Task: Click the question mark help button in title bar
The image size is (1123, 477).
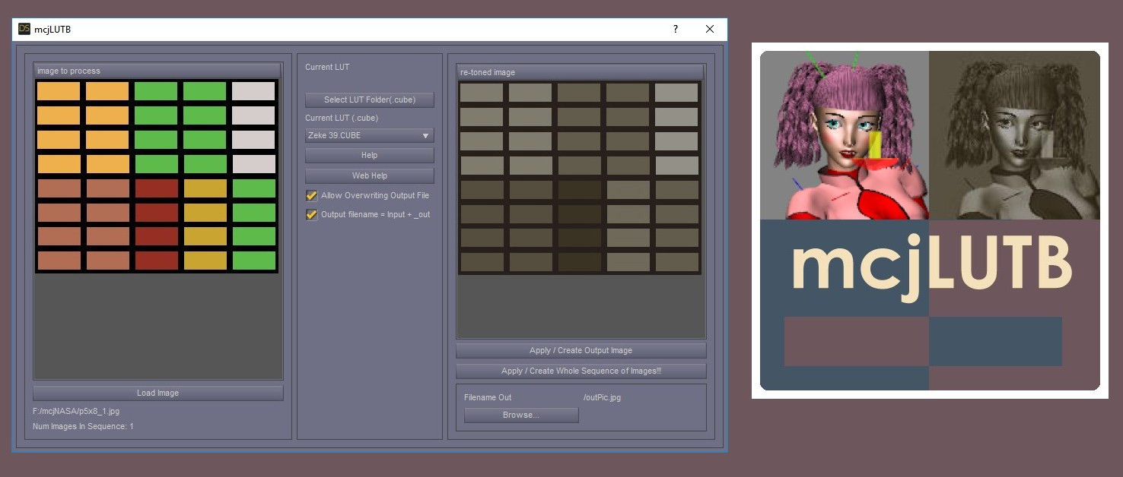Action: tap(675, 29)
